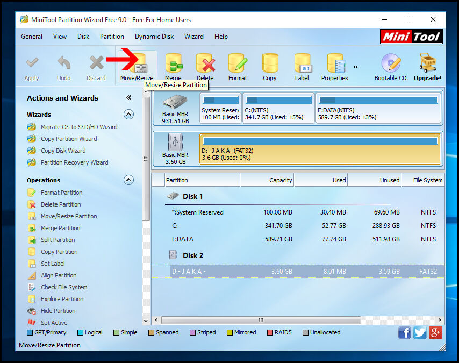459x363 pixels.
Task: Select D:- J A K A - row in list
Action: (298, 272)
